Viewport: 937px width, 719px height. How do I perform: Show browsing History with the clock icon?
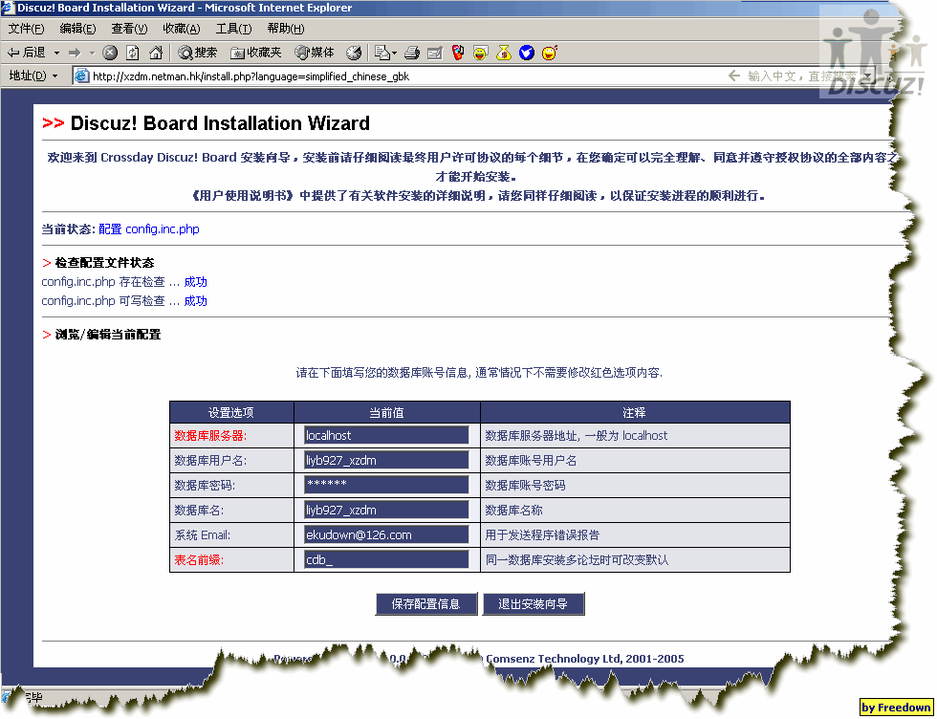click(354, 53)
